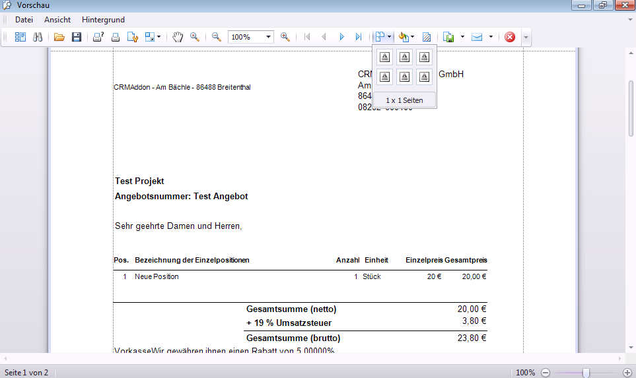Click the '23,80 €' total amount
The image size is (636, 378).
click(472, 338)
